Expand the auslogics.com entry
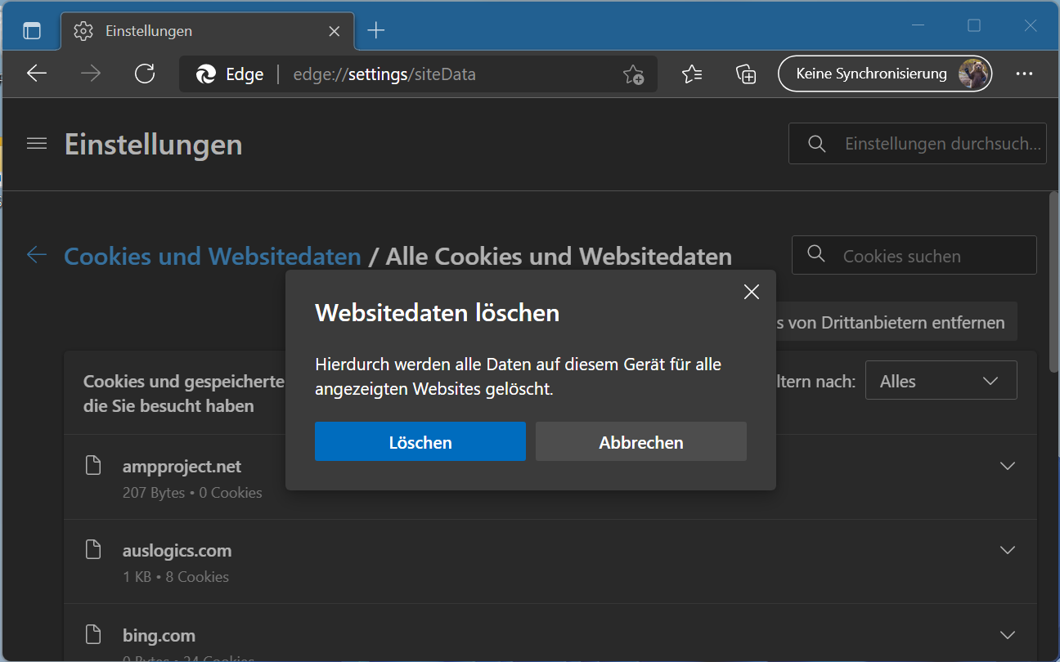This screenshot has width=1060, height=662. [x=1008, y=550]
